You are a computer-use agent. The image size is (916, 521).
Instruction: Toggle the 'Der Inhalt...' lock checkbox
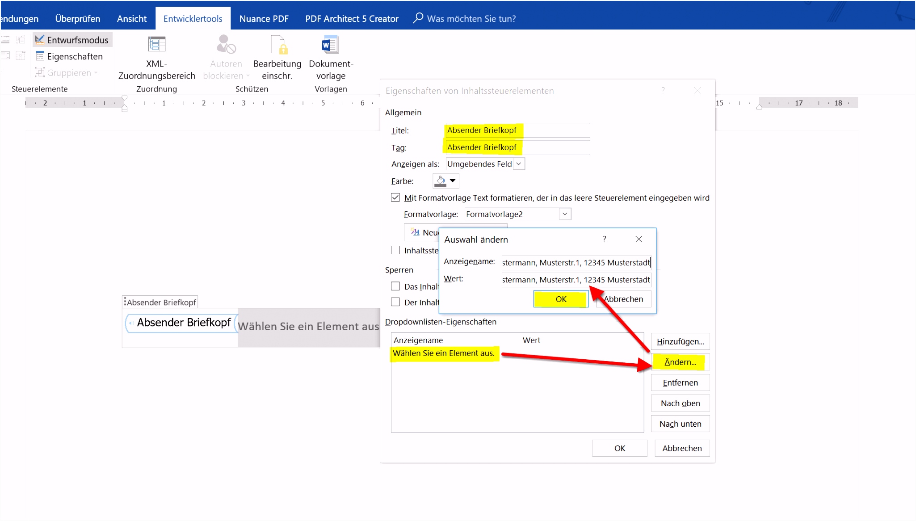(x=395, y=302)
